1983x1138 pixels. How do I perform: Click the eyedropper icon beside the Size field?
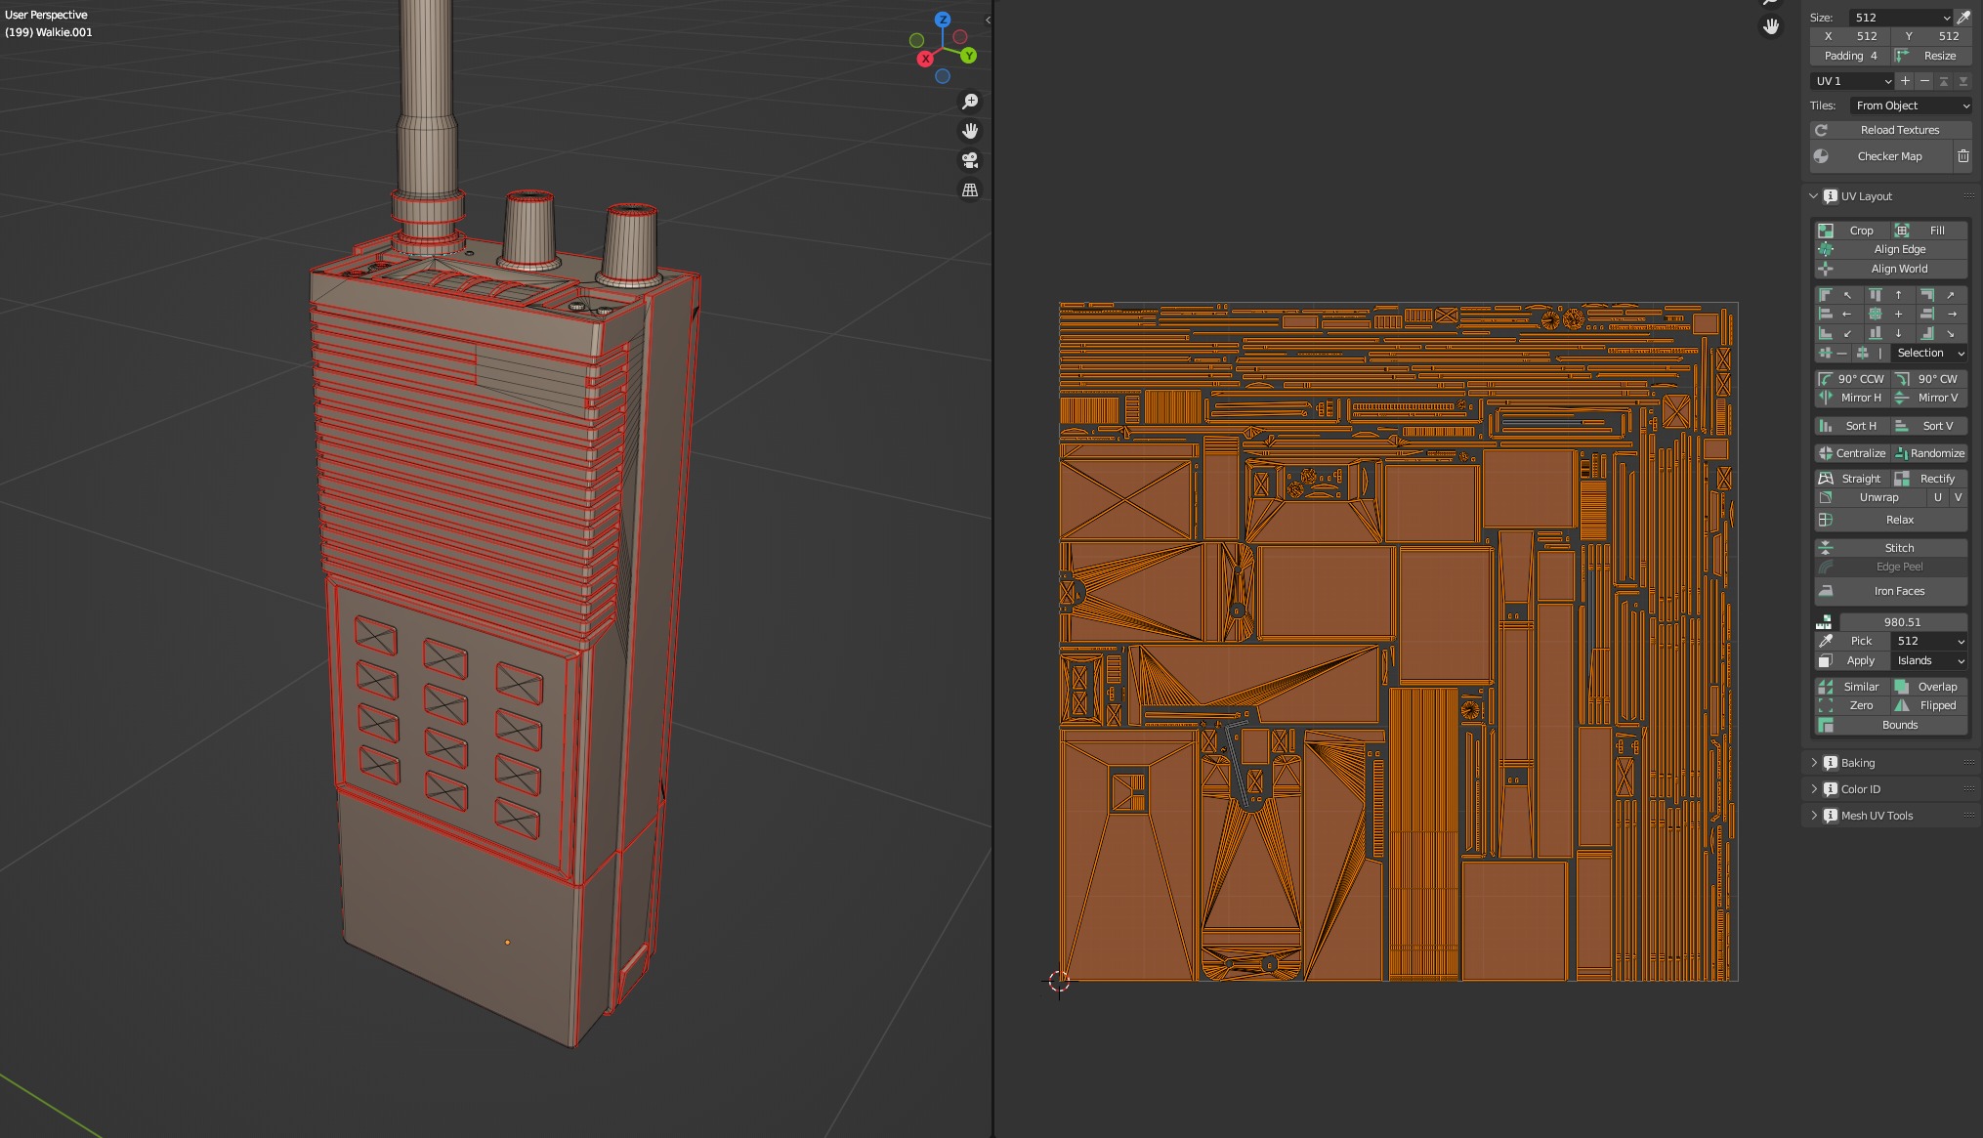[1965, 17]
